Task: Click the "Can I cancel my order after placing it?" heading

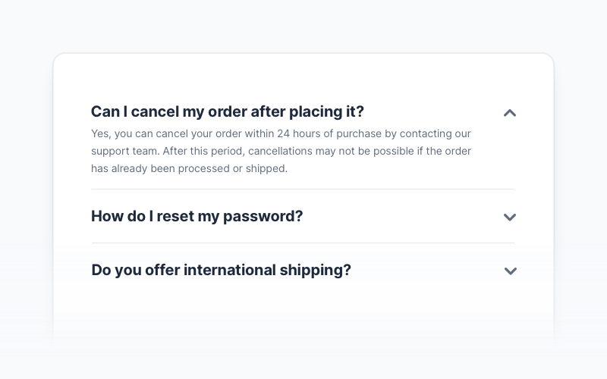Action: point(227,111)
